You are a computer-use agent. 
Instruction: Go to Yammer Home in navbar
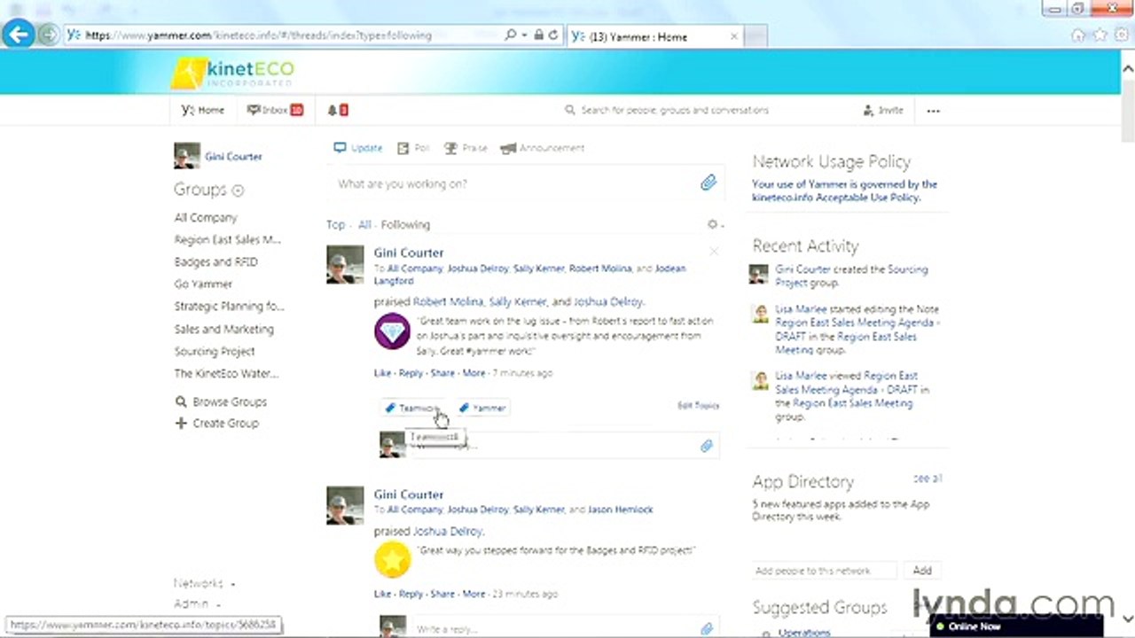(203, 110)
